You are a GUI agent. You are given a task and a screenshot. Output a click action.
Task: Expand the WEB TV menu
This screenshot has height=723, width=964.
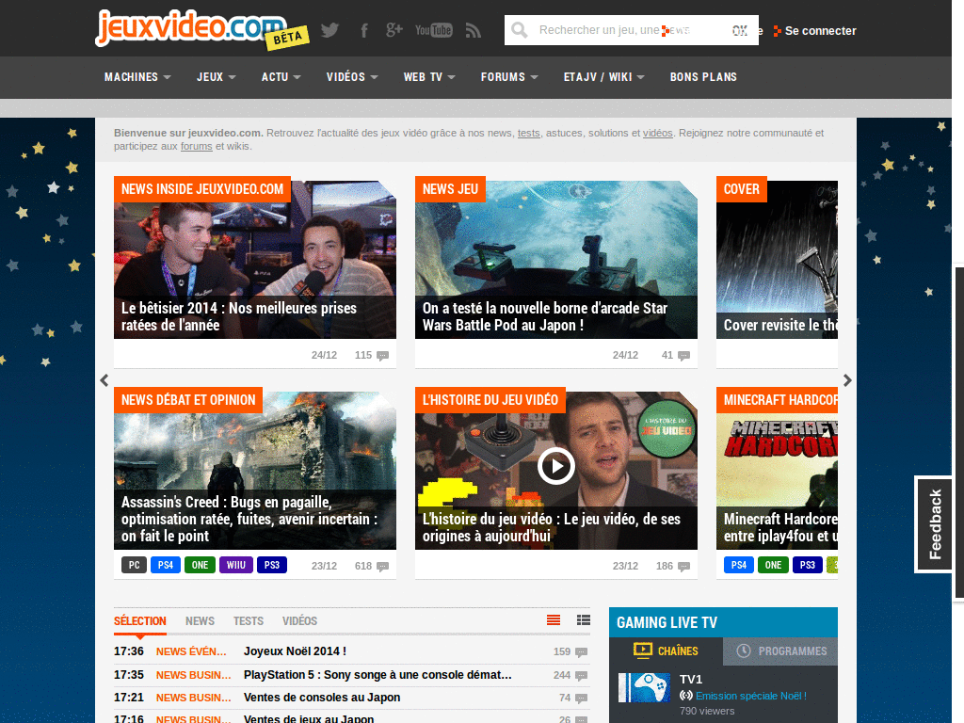429,77
